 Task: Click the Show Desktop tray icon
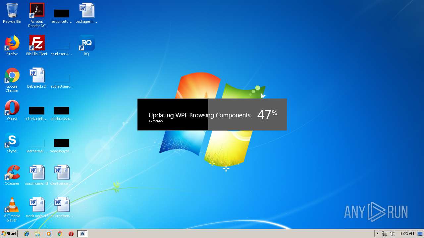click(420, 234)
